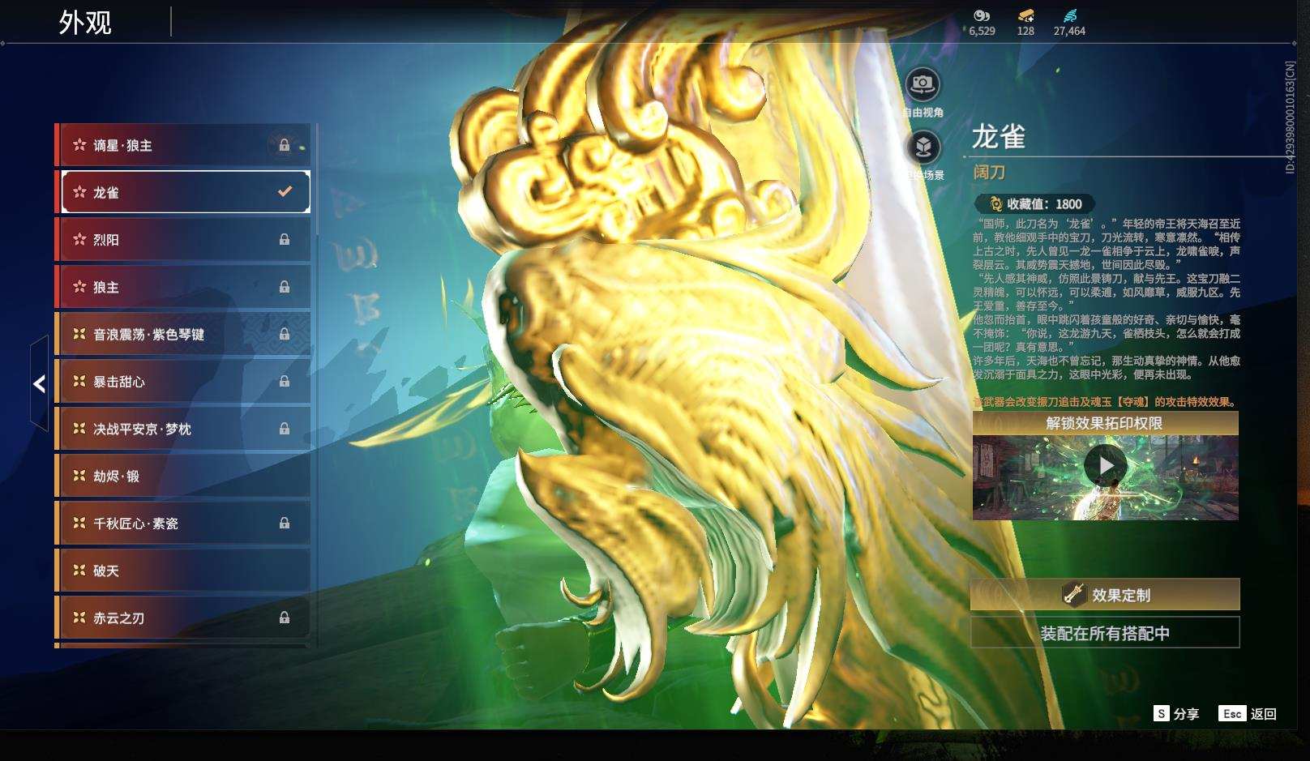Select the 龙雀 skin entry
The width and height of the screenshot is (1310, 761).
pyautogui.click(x=183, y=192)
